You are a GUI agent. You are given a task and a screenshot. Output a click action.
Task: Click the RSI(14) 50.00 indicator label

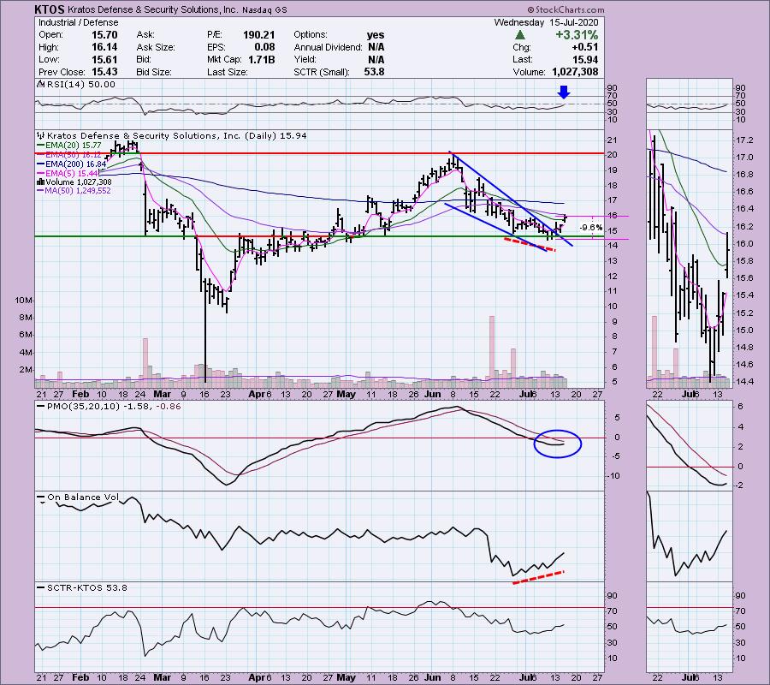(x=80, y=85)
